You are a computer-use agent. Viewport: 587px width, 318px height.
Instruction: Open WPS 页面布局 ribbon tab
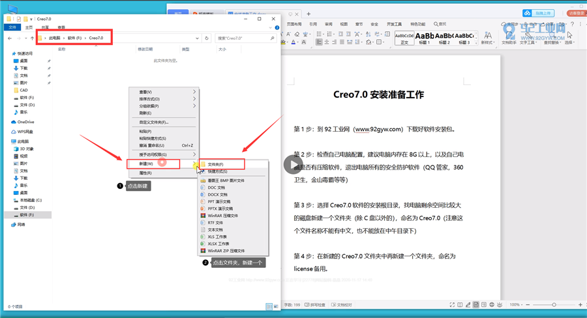coord(294,24)
